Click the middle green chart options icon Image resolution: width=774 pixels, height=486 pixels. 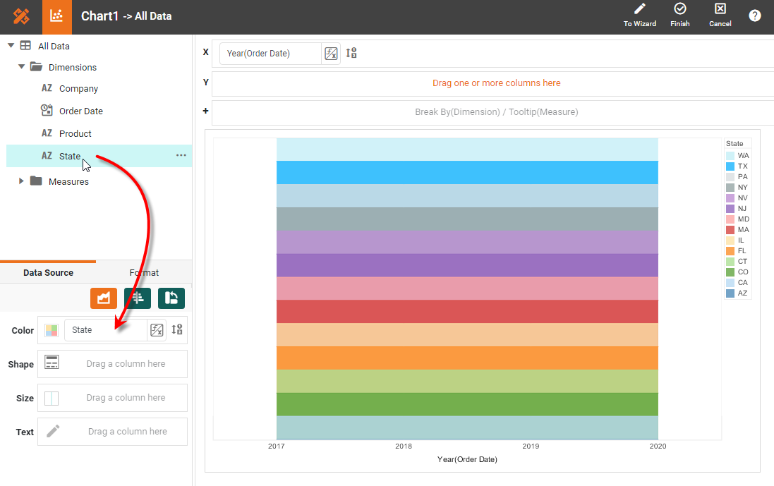[x=138, y=298]
